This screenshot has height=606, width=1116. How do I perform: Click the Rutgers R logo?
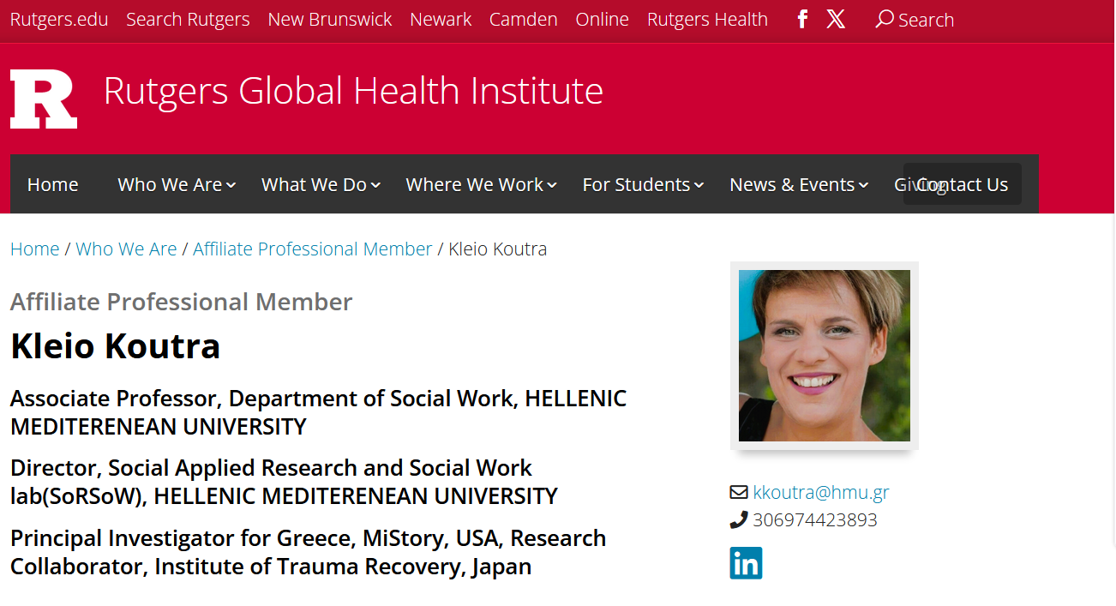point(44,99)
